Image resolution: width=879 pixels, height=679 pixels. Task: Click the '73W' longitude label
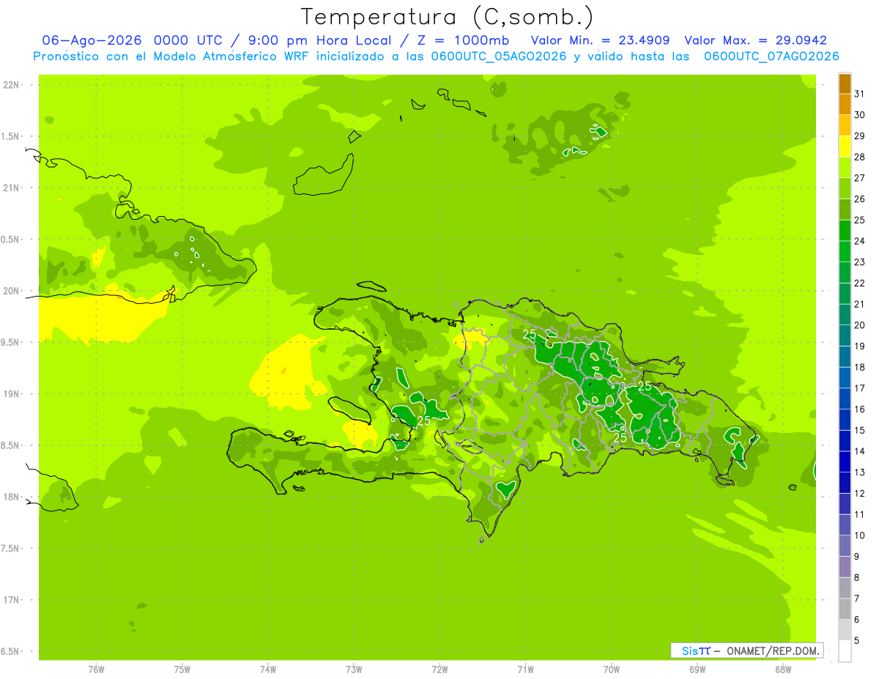point(354,669)
